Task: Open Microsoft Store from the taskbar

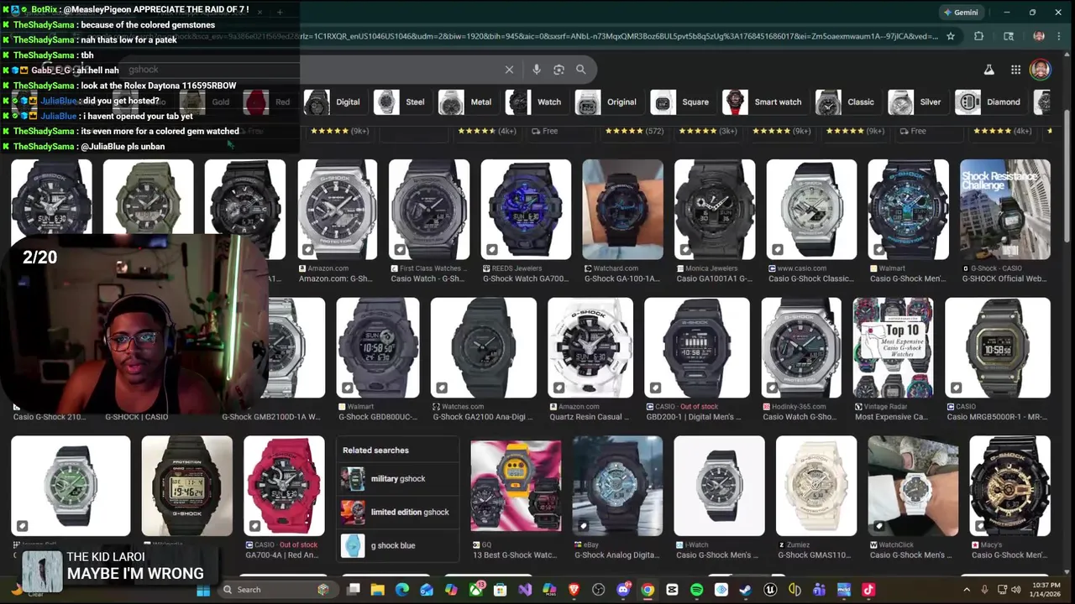Action: pyautogui.click(x=501, y=590)
